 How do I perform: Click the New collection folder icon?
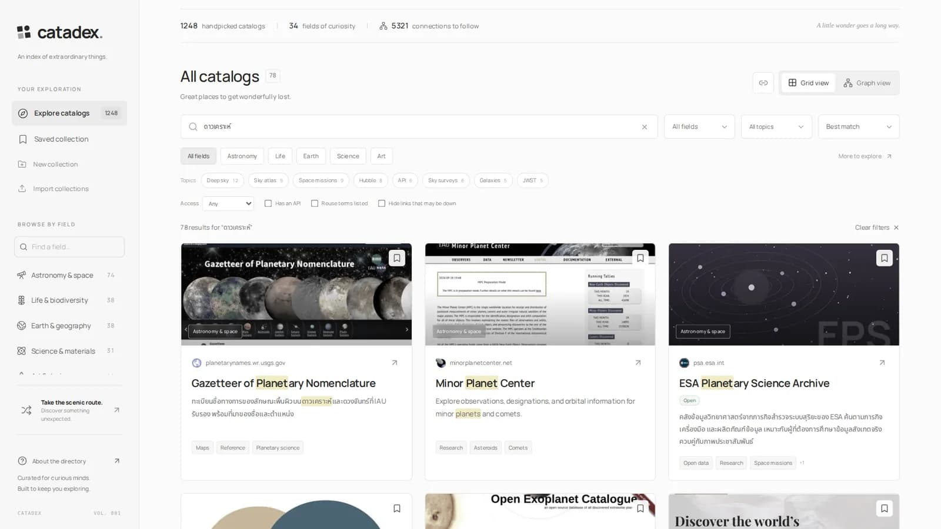[22, 164]
